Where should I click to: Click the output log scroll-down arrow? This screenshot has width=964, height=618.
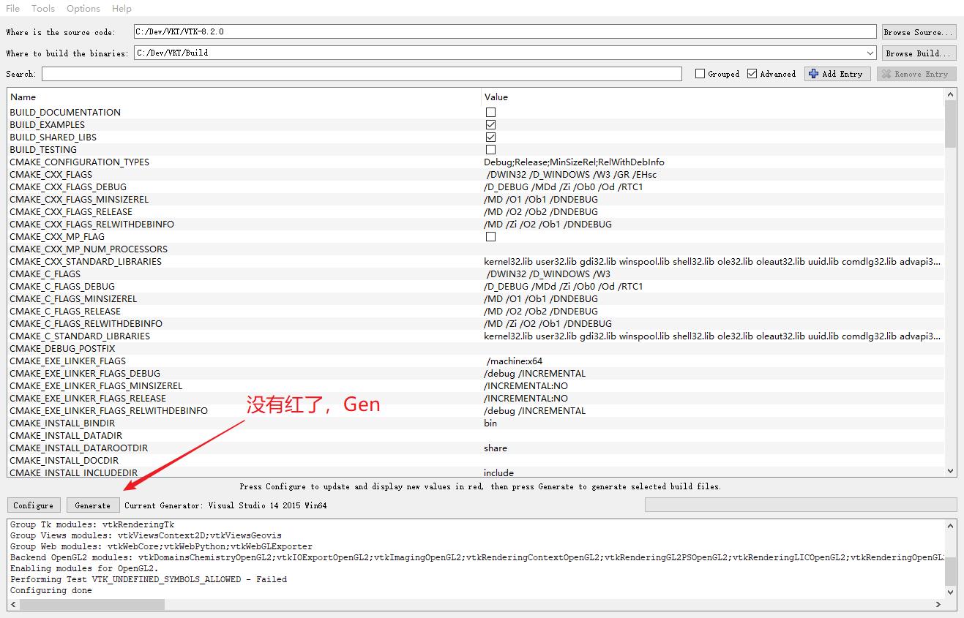[951, 592]
